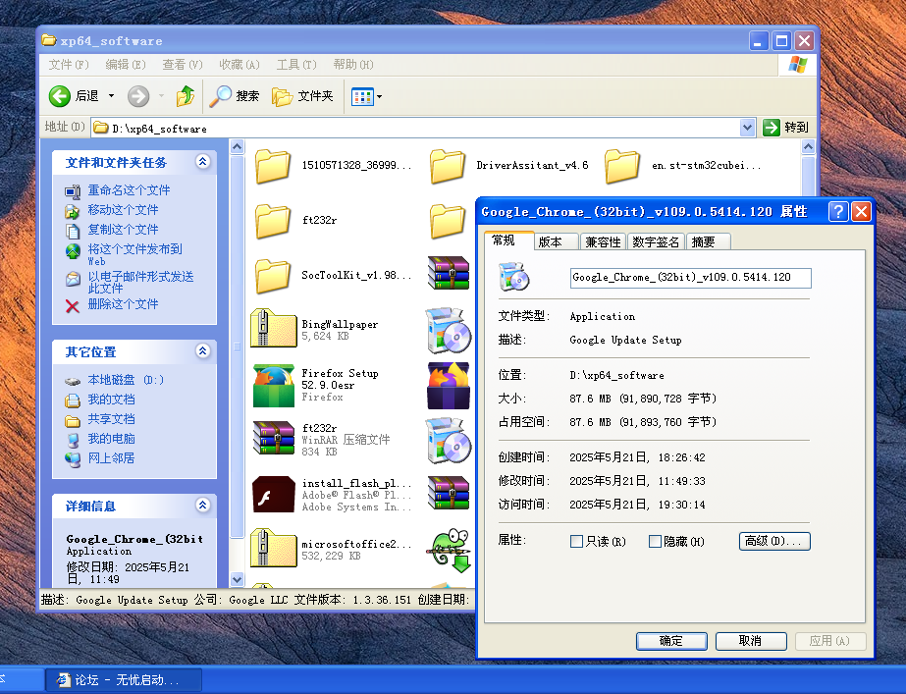
Task: Open the 收藏(A) menu
Action: 240,64
